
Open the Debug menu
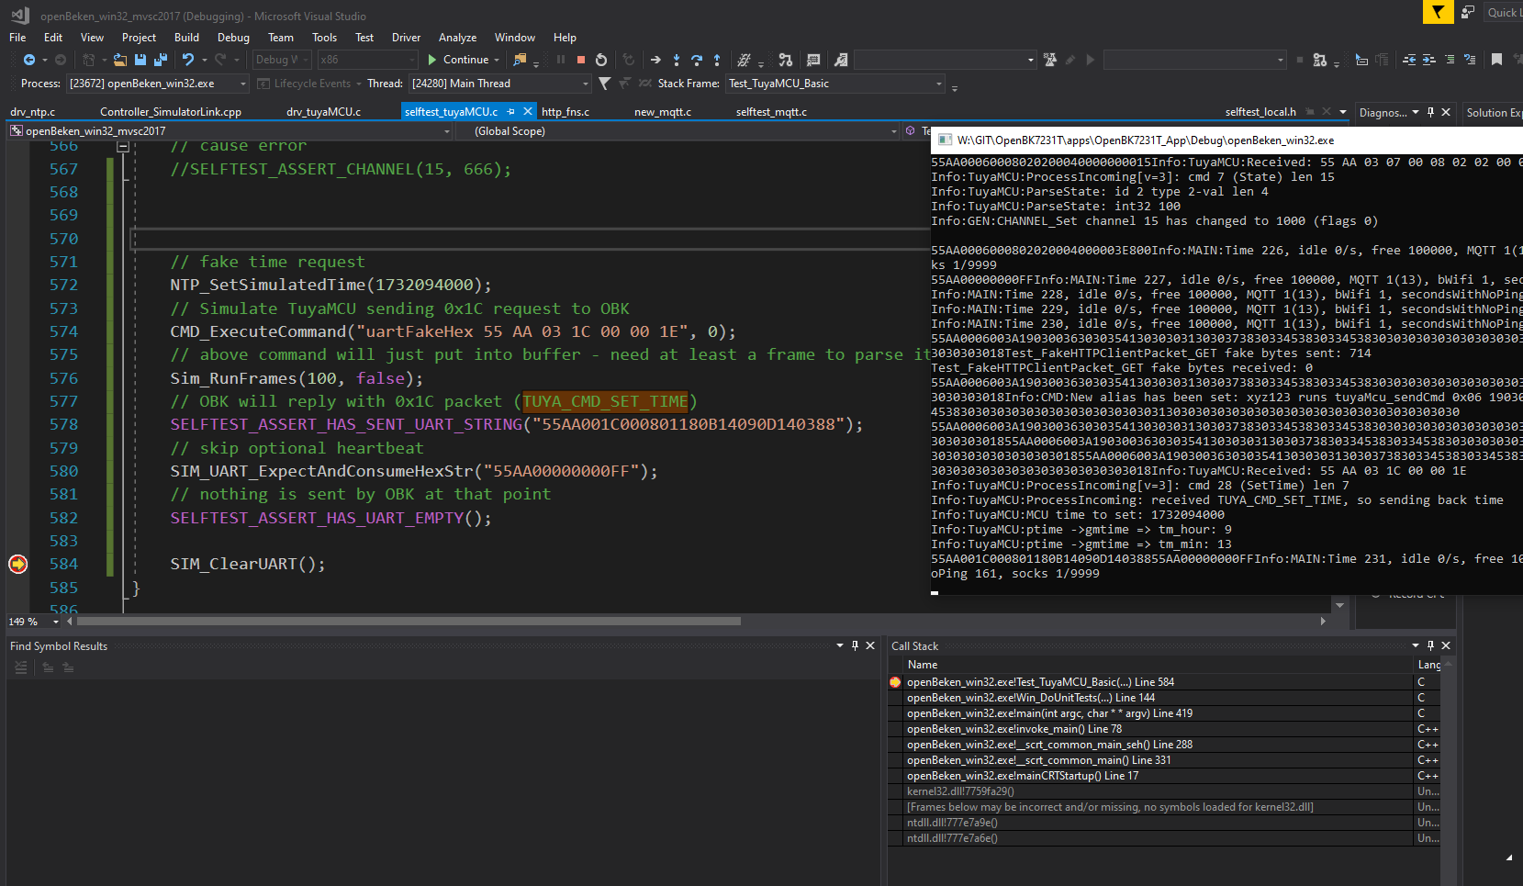click(x=232, y=38)
